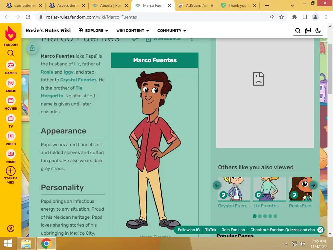The height and width of the screenshot is (250, 333).
Task: Share this page via address bar icon
Action: [x=271, y=17]
